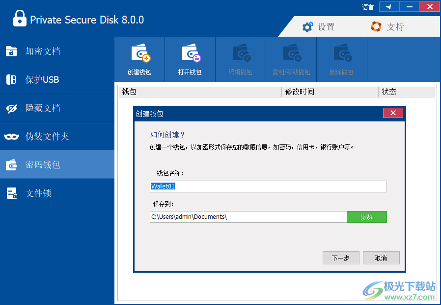Click the Cancel (取消) button
The image size is (441, 305).
381,258
